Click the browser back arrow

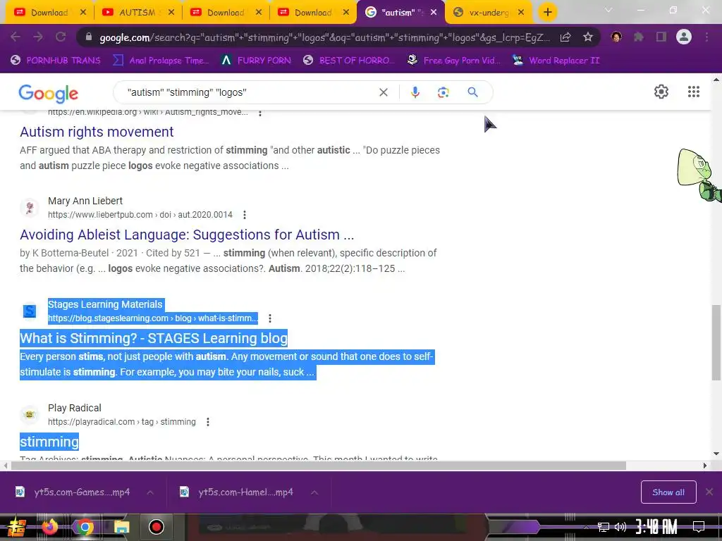pyautogui.click(x=16, y=37)
